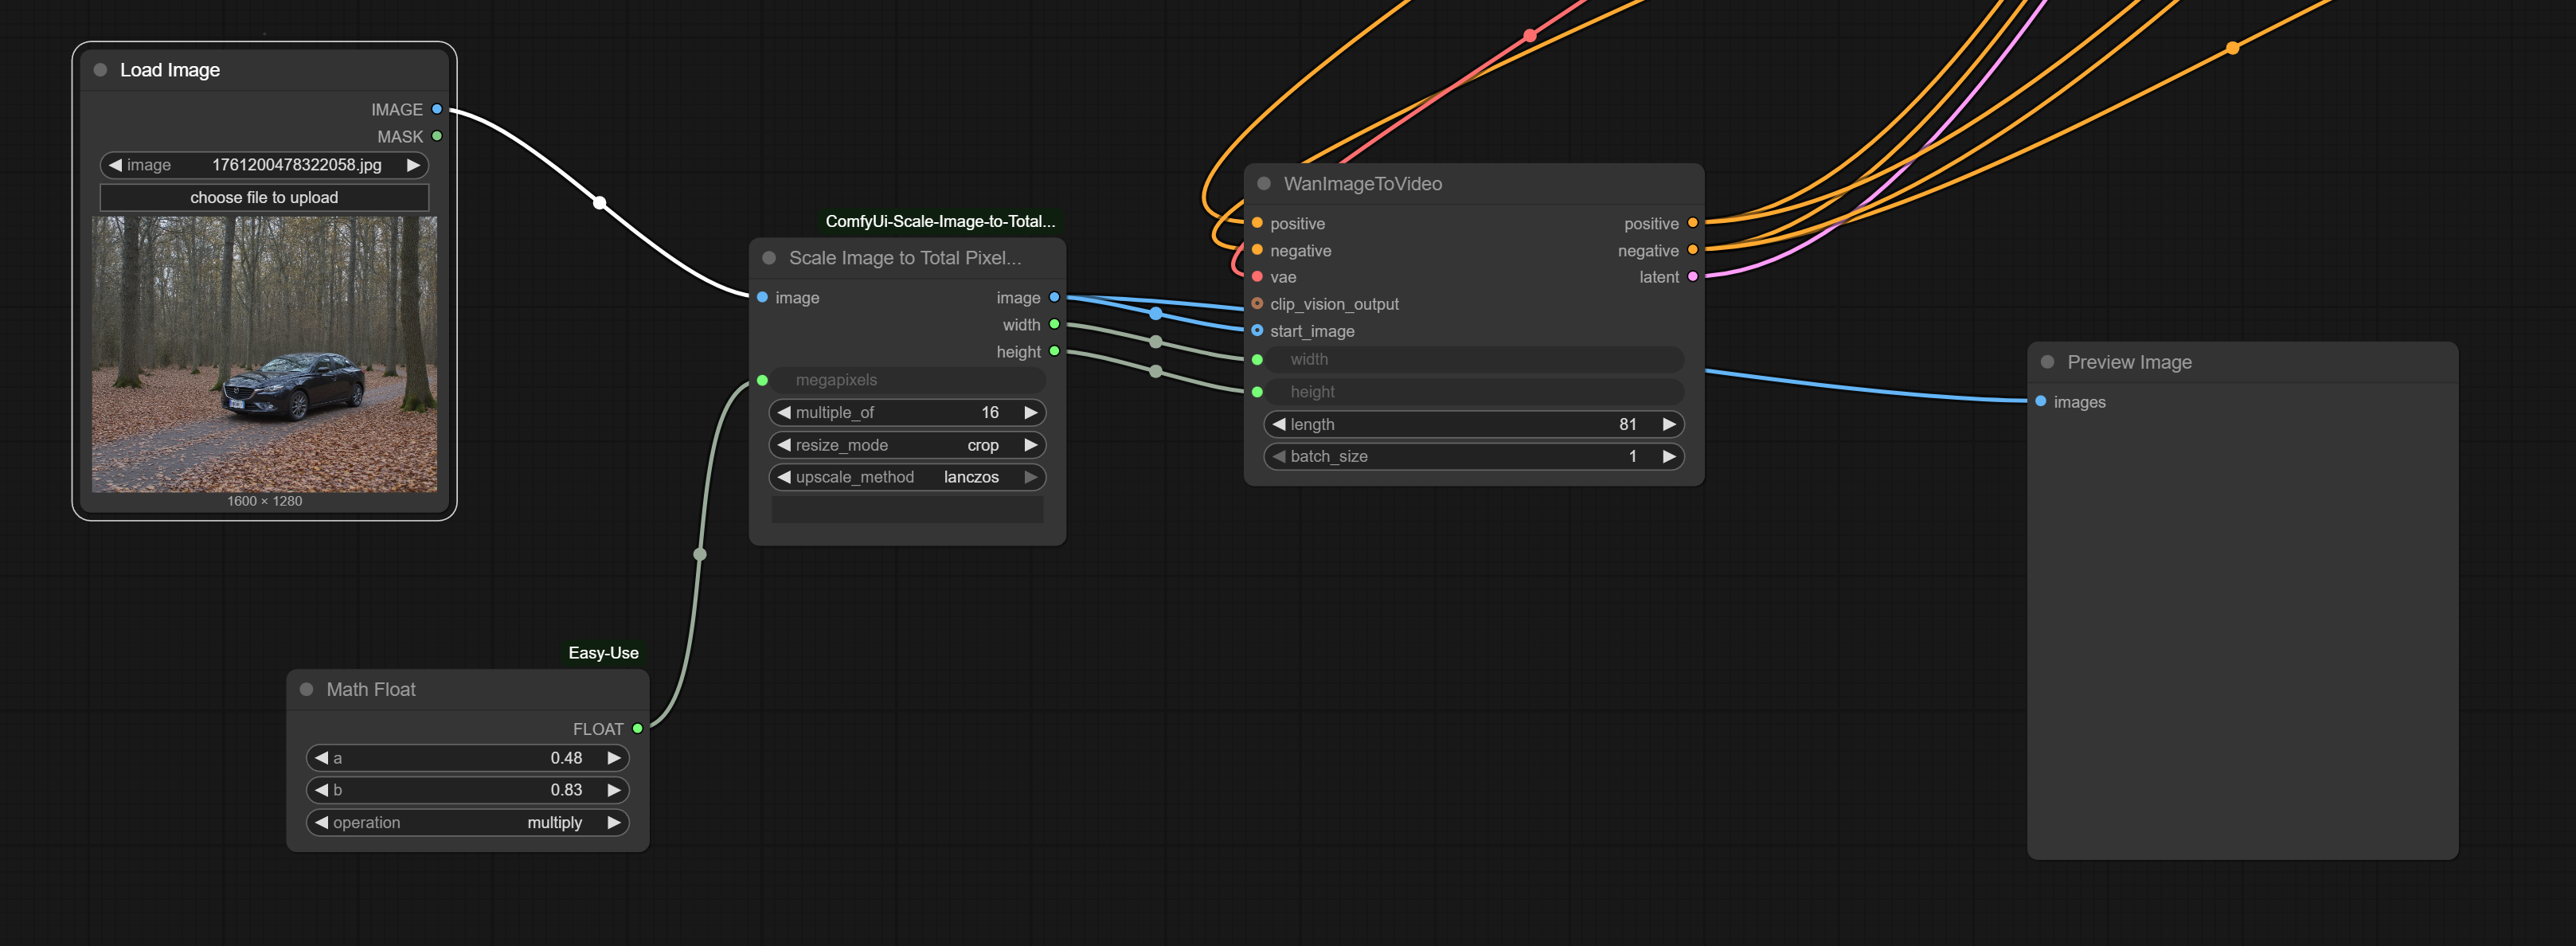Select the next image file with the right arrow
The image size is (2576, 946).
click(x=413, y=165)
